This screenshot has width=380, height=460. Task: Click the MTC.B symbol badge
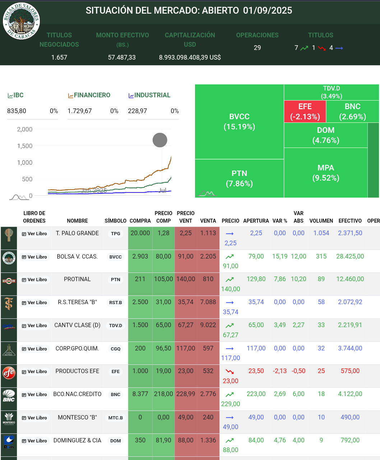point(116,418)
